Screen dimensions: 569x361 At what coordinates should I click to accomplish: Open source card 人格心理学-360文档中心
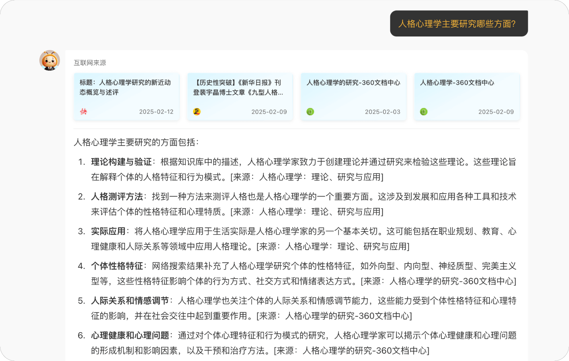(467, 97)
